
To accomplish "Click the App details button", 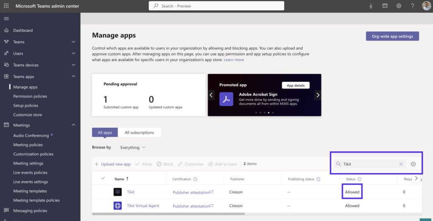I will click(x=296, y=85).
